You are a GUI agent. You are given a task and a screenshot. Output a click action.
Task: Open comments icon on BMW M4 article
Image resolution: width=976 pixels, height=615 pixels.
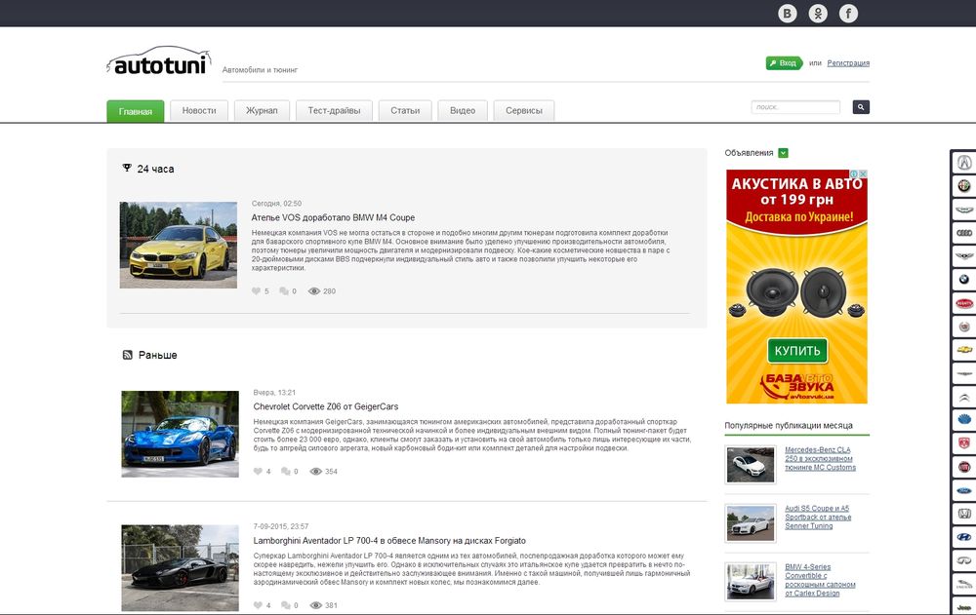click(x=284, y=291)
